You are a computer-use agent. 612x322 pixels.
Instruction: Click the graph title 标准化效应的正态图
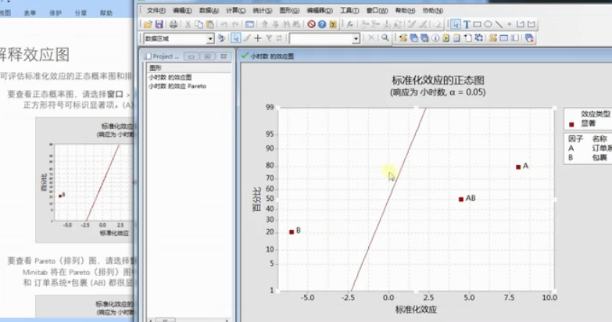pos(438,80)
